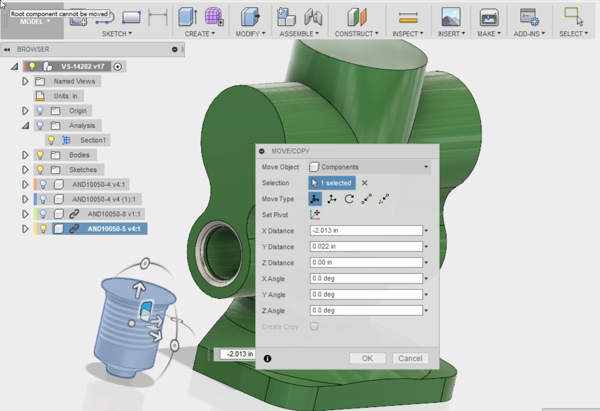Click the Y Distance input field

tap(366, 247)
